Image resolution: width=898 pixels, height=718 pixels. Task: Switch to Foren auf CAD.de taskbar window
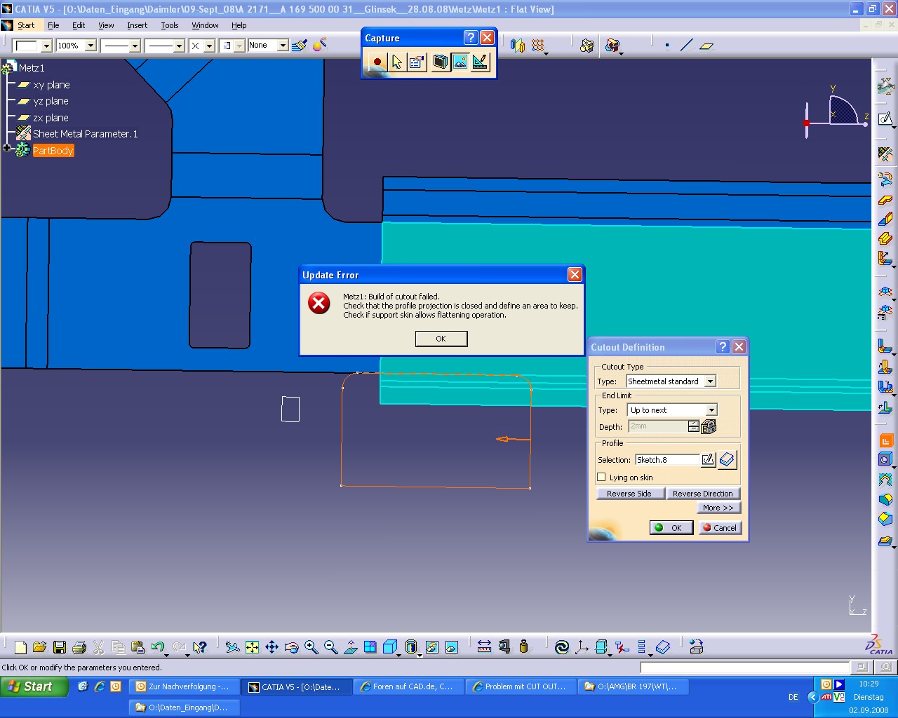pyautogui.click(x=408, y=687)
